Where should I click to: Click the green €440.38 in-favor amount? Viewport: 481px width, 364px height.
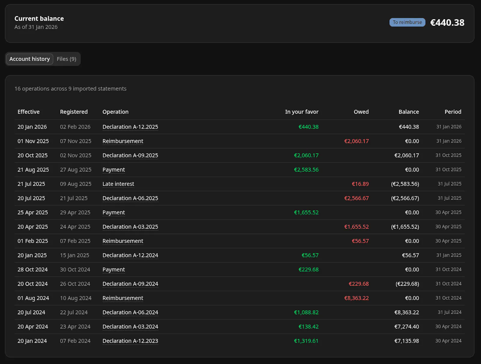coord(308,127)
